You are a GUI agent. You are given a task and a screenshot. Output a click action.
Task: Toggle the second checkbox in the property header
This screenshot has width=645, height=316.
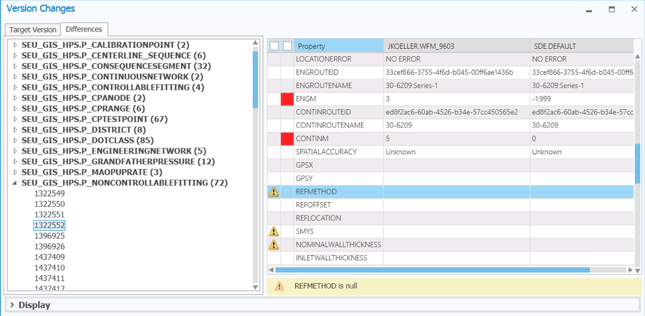pos(287,46)
